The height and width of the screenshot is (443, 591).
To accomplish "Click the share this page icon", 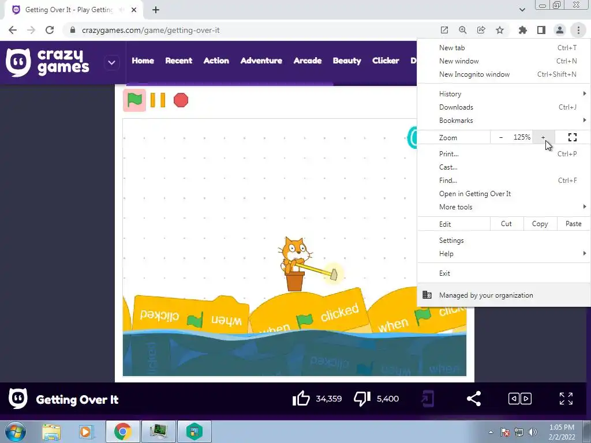I will [x=481, y=30].
